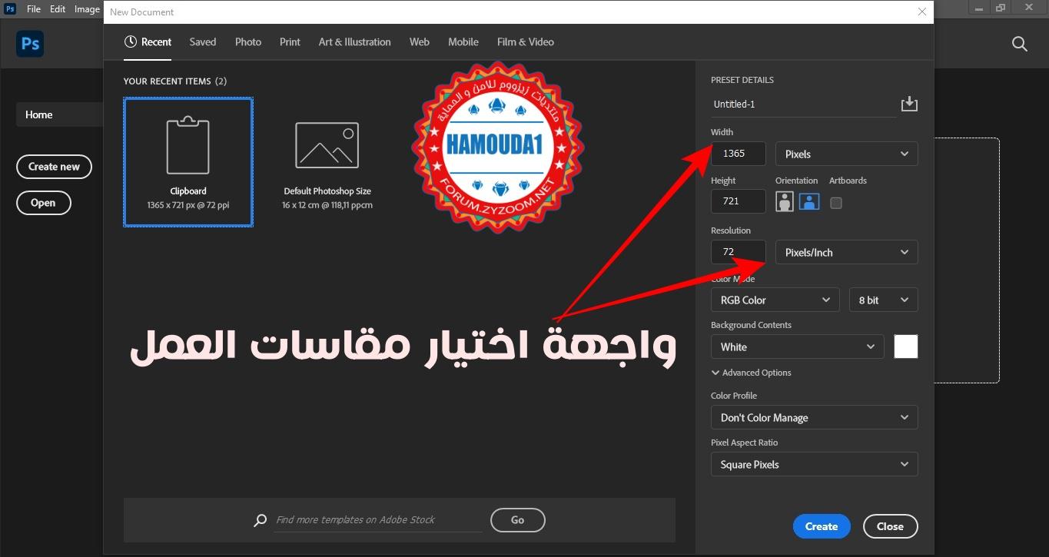The width and height of the screenshot is (1049, 557).
Task: Open the Width units Pixels dropdown
Action: pos(846,154)
